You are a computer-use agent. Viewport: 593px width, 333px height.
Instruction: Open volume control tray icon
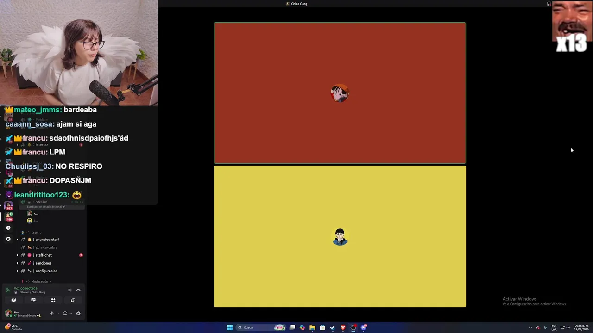click(x=568, y=327)
